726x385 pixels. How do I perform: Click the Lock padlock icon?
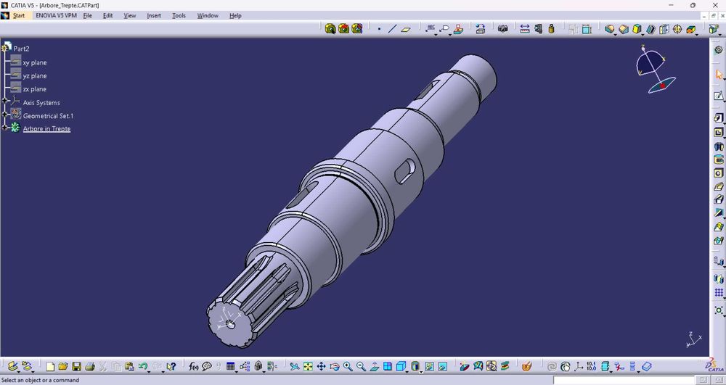(258, 367)
